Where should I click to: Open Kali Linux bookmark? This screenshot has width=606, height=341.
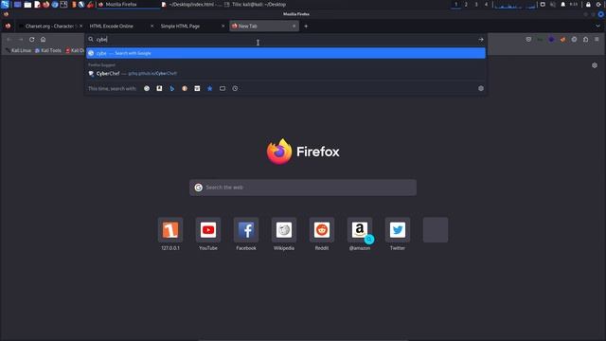(19, 50)
